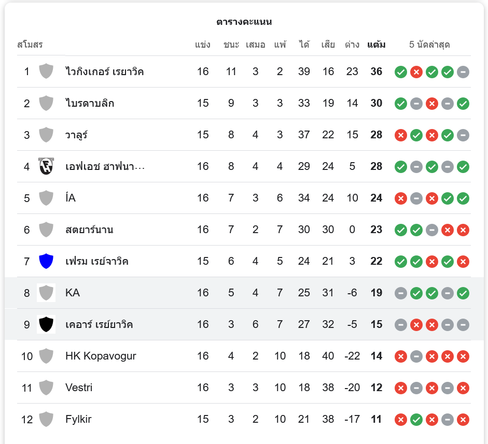This screenshot has width=488, height=444.
Task: Click the KA club shield icon
Action: click(46, 293)
